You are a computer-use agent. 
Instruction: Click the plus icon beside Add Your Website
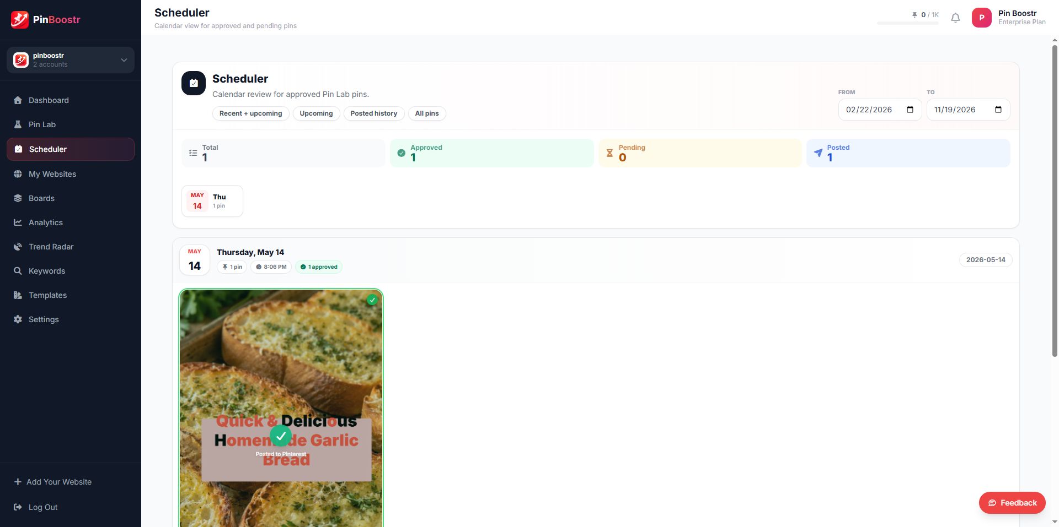18,482
